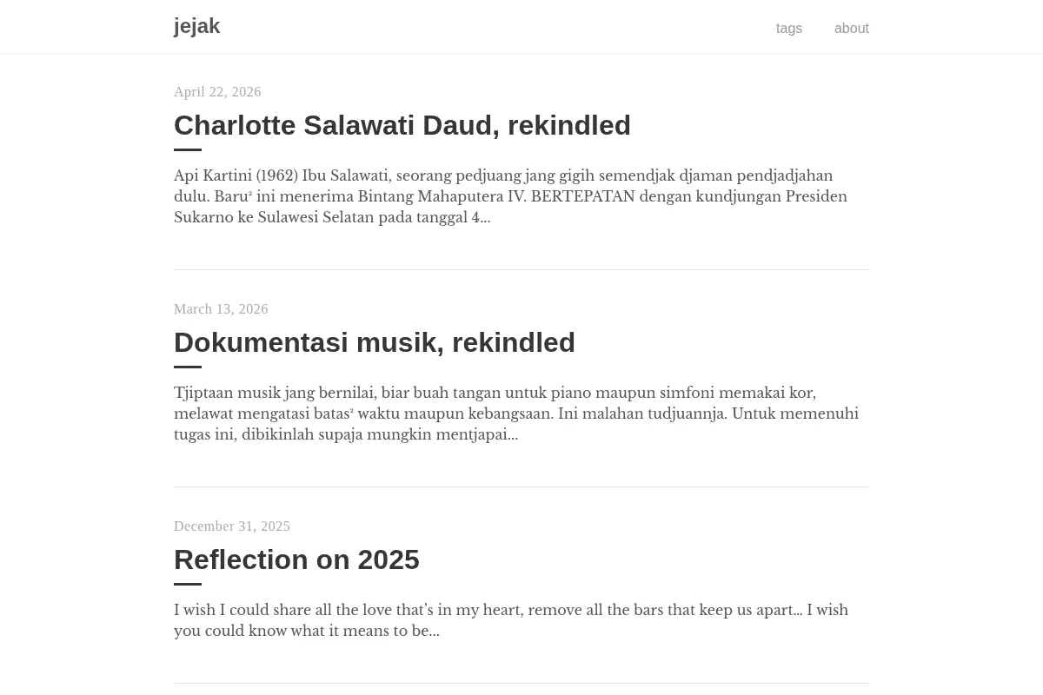This screenshot has height=695, width=1043.
Task: Click the December 31, 2025 date label
Action: [x=232, y=526]
